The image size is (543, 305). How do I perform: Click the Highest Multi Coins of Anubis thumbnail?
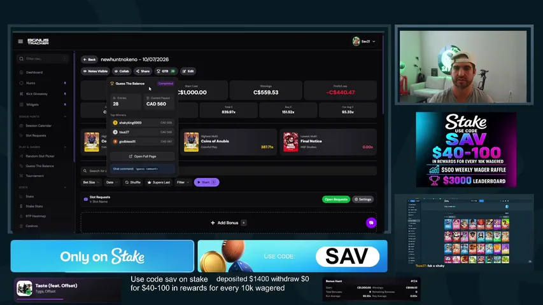click(191, 142)
